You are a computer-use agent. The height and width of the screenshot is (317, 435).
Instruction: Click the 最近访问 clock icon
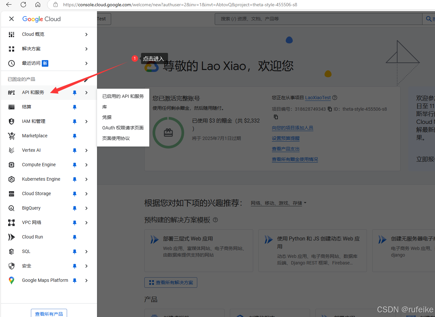[x=12, y=63]
